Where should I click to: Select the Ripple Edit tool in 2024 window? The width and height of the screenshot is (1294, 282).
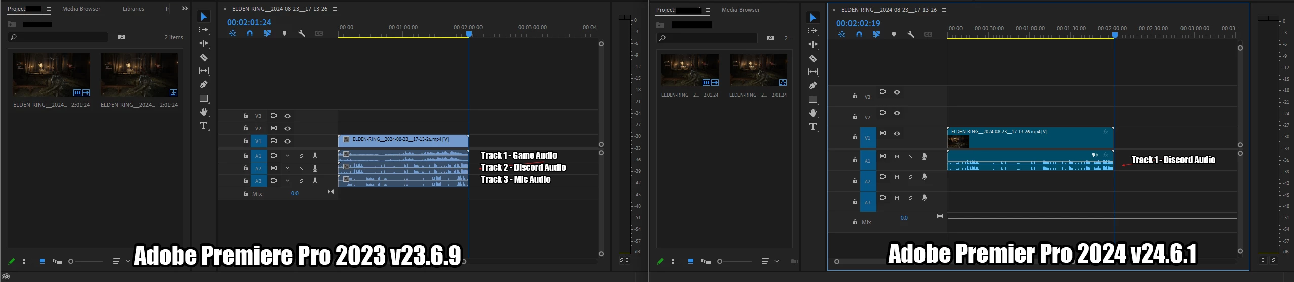[813, 44]
